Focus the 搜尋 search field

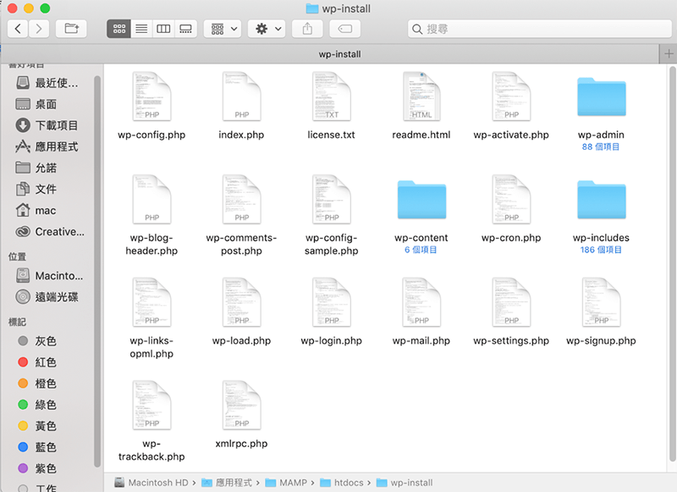(x=540, y=29)
